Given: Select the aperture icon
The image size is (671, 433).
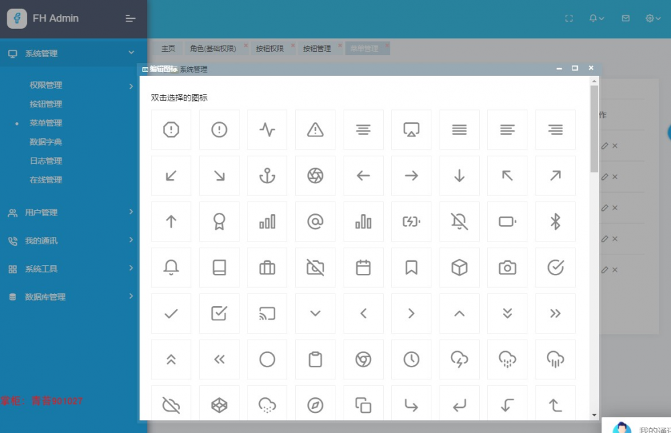Looking at the screenshot, I should [x=315, y=175].
